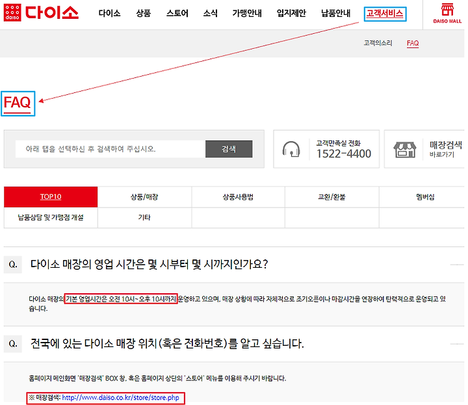Select the 납품상담 및 가맹점 개설 tab

(x=51, y=218)
